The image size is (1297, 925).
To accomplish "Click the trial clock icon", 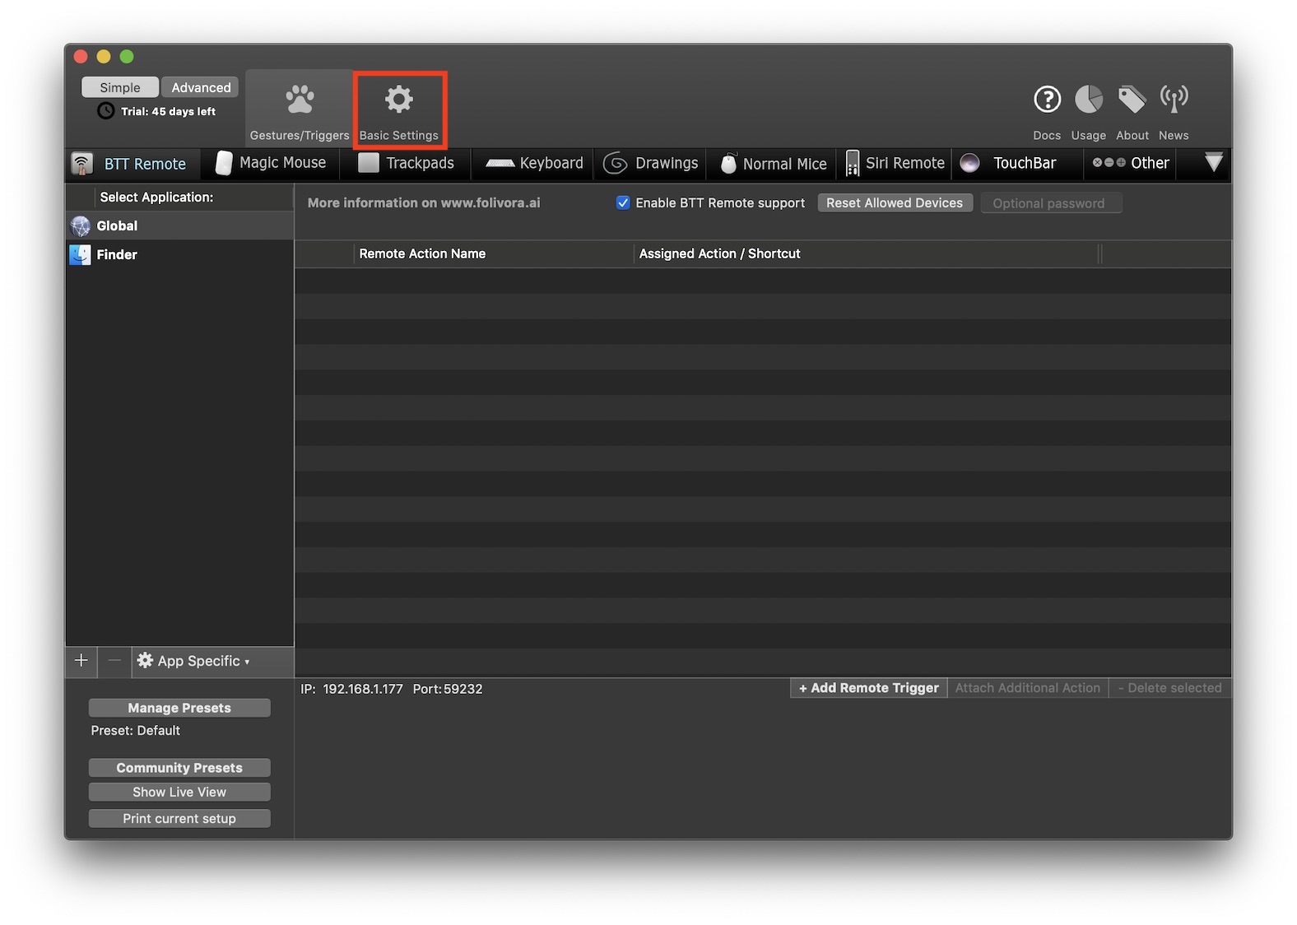I will pyautogui.click(x=106, y=111).
